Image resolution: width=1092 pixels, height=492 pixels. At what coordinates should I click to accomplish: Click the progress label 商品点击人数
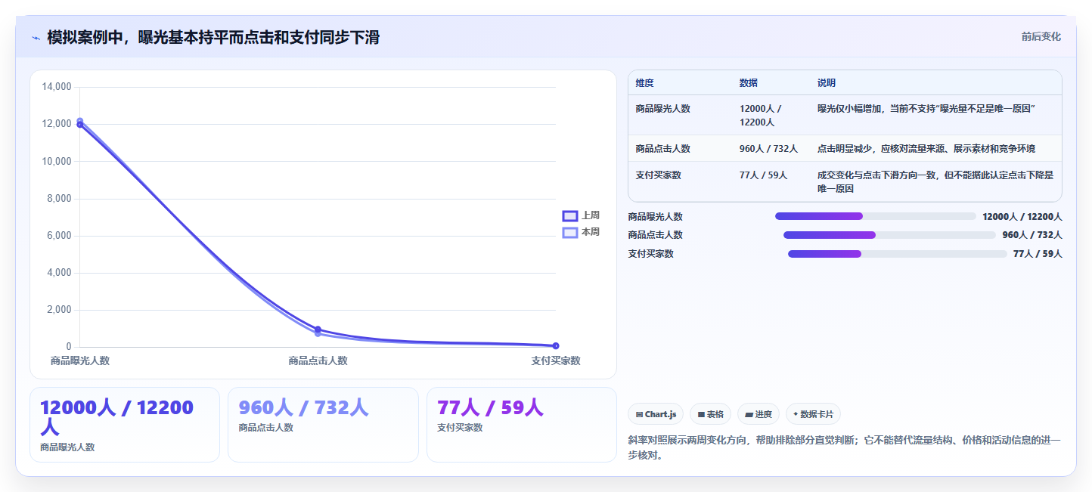[655, 235]
